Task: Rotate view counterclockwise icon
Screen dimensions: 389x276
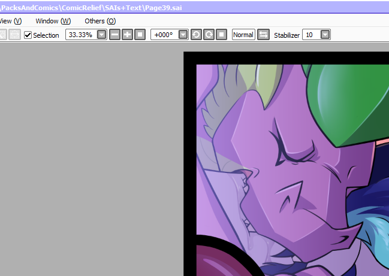Action: [196, 35]
